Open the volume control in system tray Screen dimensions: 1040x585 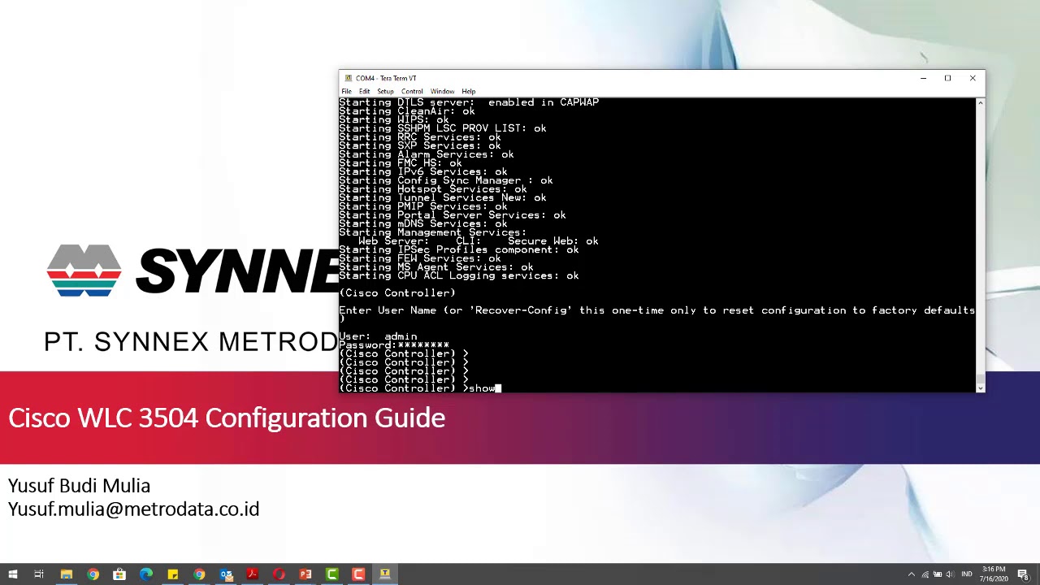click(x=950, y=574)
